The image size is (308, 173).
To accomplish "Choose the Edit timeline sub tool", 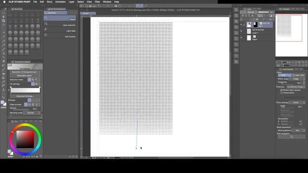I will 60,35.
